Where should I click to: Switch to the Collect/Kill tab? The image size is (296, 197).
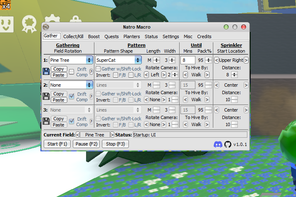(x=73, y=36)
